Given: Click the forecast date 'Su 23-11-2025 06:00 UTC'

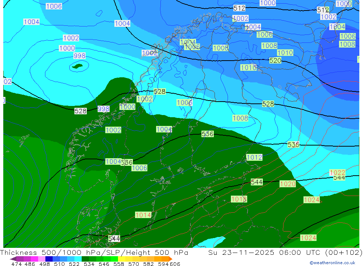Looking at the screenshot, I should [x=264, y=252].
